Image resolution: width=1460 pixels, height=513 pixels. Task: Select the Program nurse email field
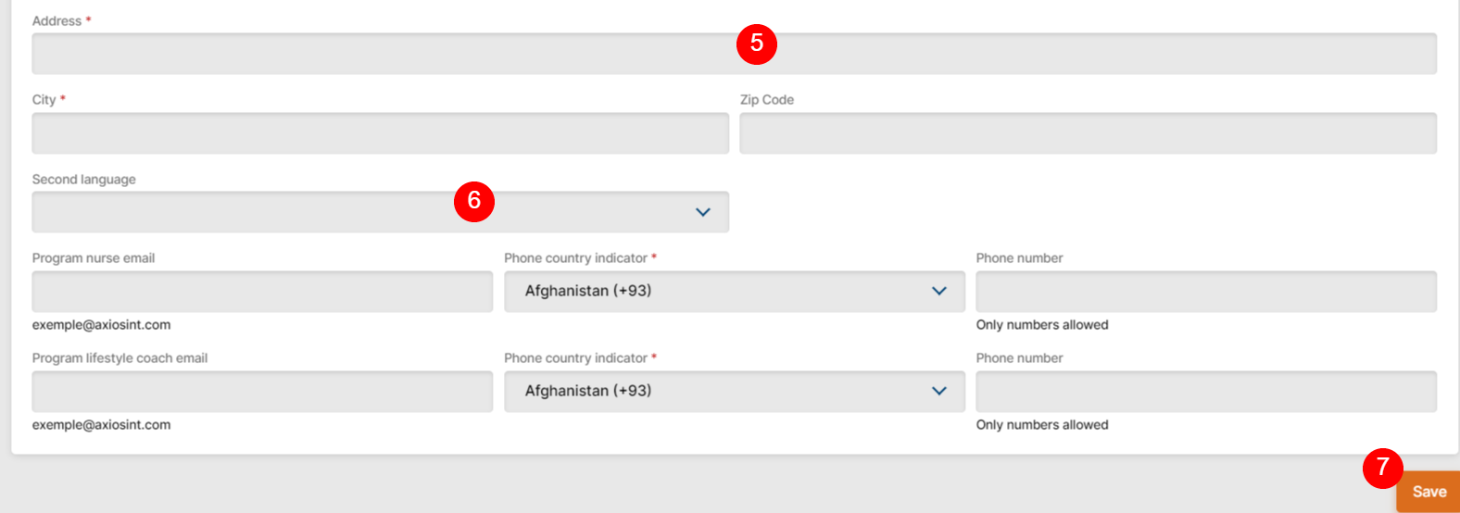(262, 292)
